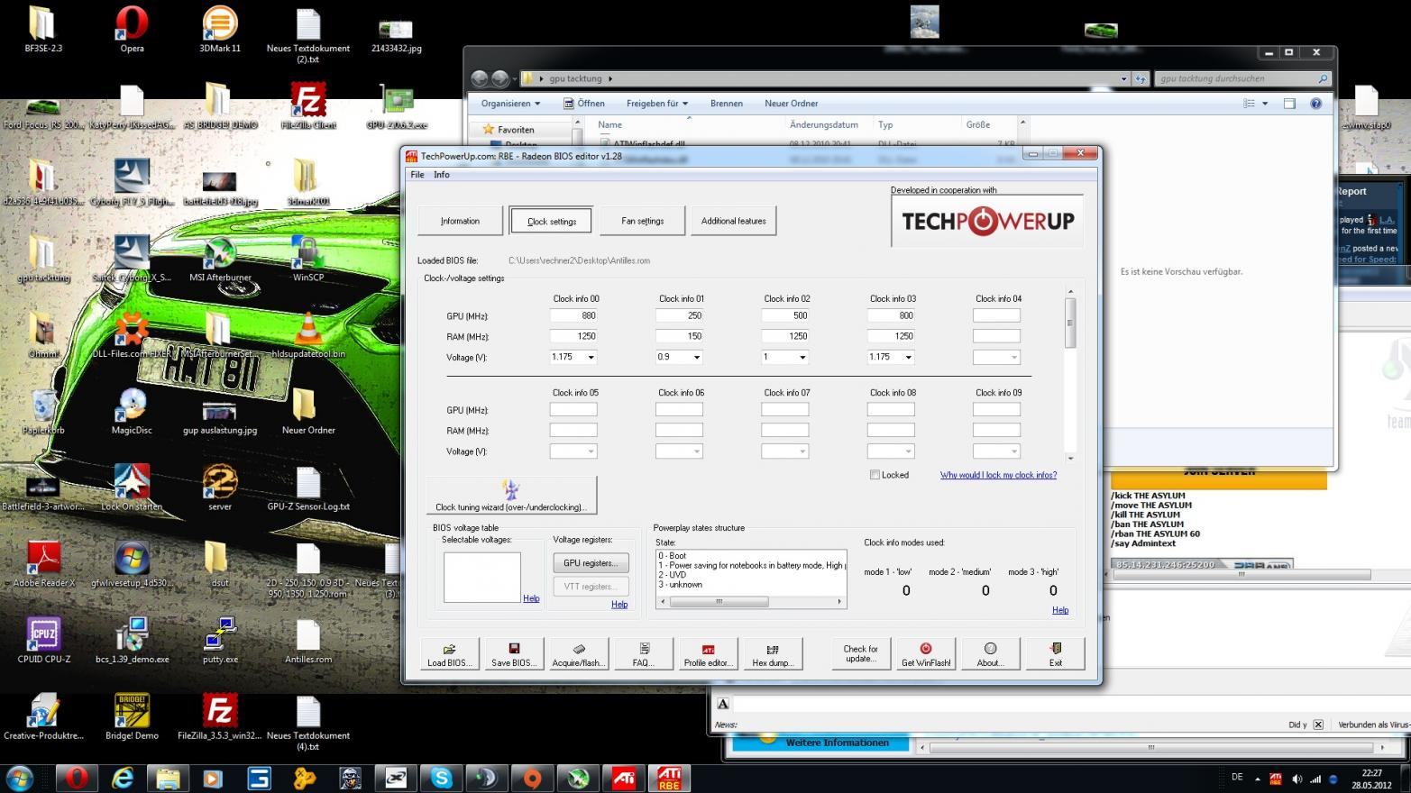Click the browser window's bottom horizontal scrollbar
This screenshot has width=1411, height=793.
click(x=1152, y=747)
